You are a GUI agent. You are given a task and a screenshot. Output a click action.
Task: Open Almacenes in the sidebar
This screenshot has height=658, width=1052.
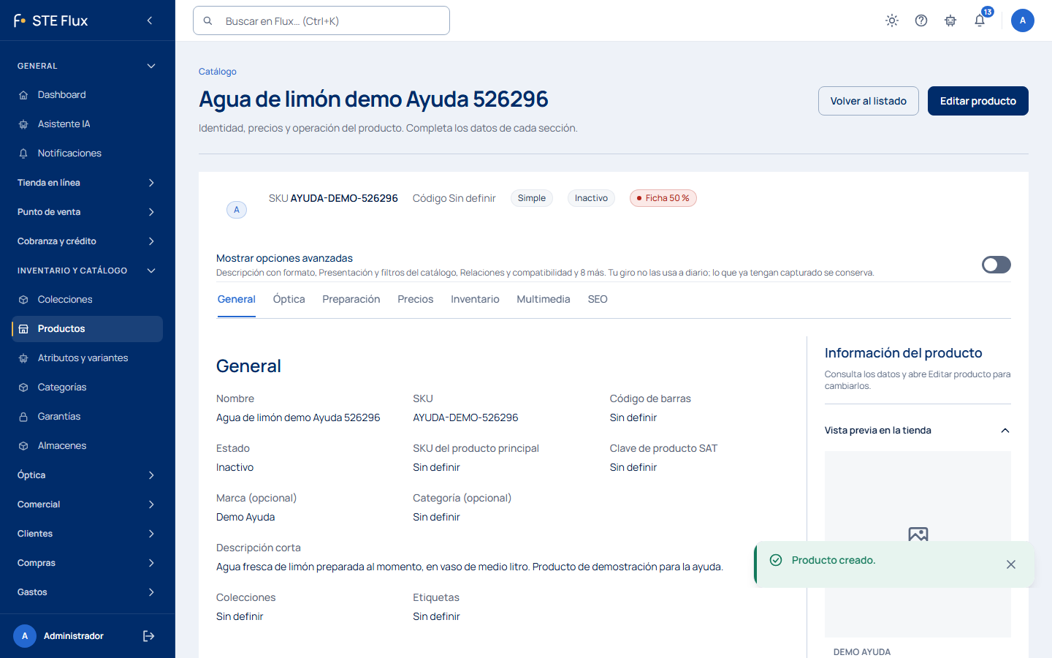click(x=88, y=446)
